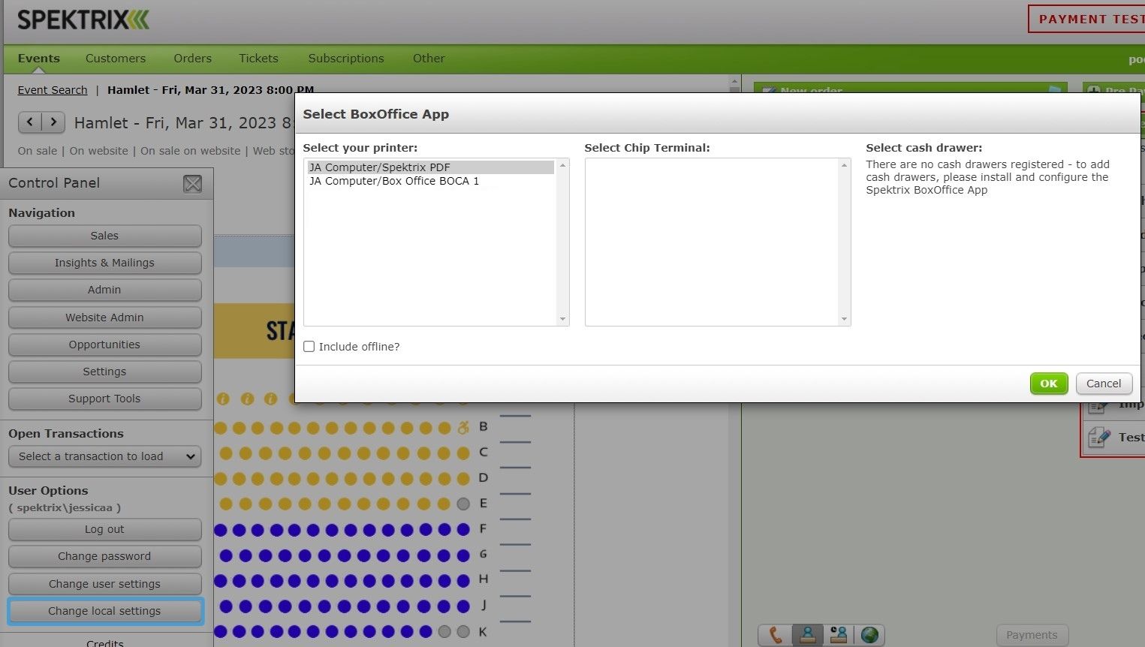Viewport: 1145px width, 647px height.
Task: Close the Control Panel with the X icon
Action: [193, 184]
